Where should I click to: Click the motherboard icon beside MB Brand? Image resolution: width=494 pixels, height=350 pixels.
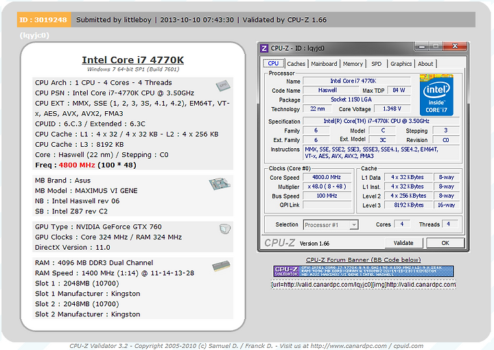click(x=220, y=184)
